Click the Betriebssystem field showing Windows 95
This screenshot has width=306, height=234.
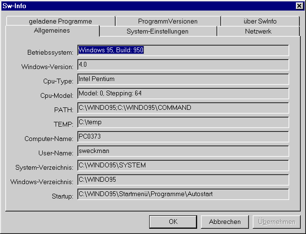point(183,50)
